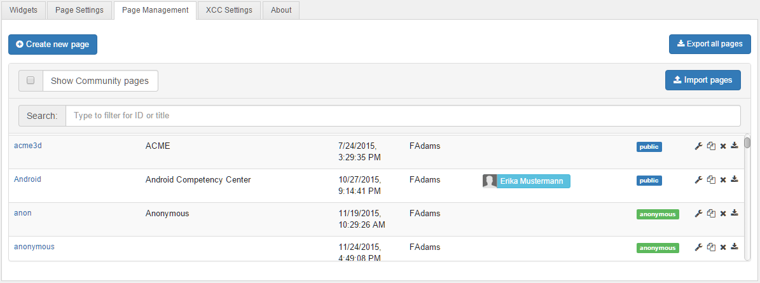
Task: Open the XCC Settings tab
Action: [x=229, y=10]
